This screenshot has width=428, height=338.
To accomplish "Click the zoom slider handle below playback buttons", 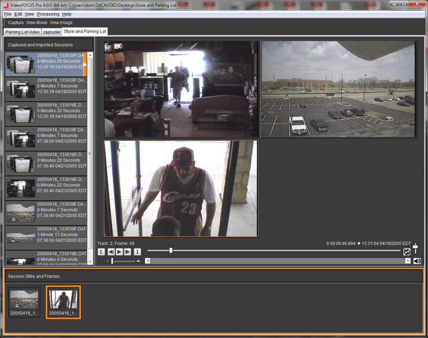I will coord(112,261).
